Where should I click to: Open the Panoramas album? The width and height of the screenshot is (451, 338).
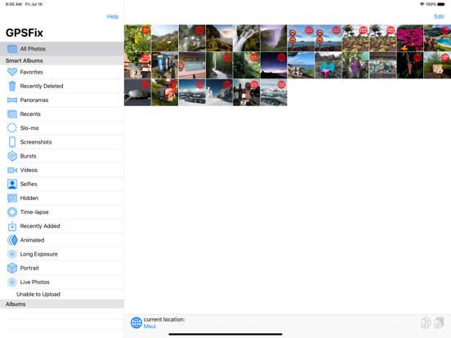[62, 100]
